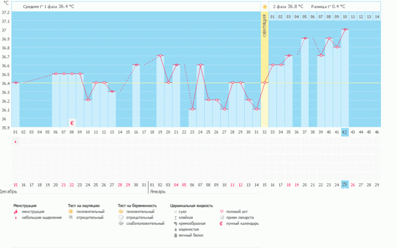Click the weakly positive pregnancy test legend icon
Viewport: 397px width, 248px height.
pyautogui.click(x=121, y=223)
